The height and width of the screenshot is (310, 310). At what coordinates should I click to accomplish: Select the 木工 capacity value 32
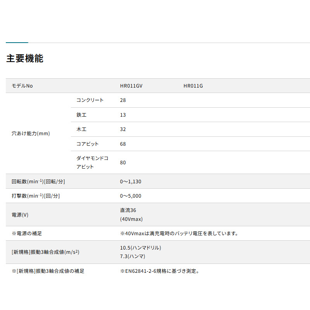[x=123, y=129]
